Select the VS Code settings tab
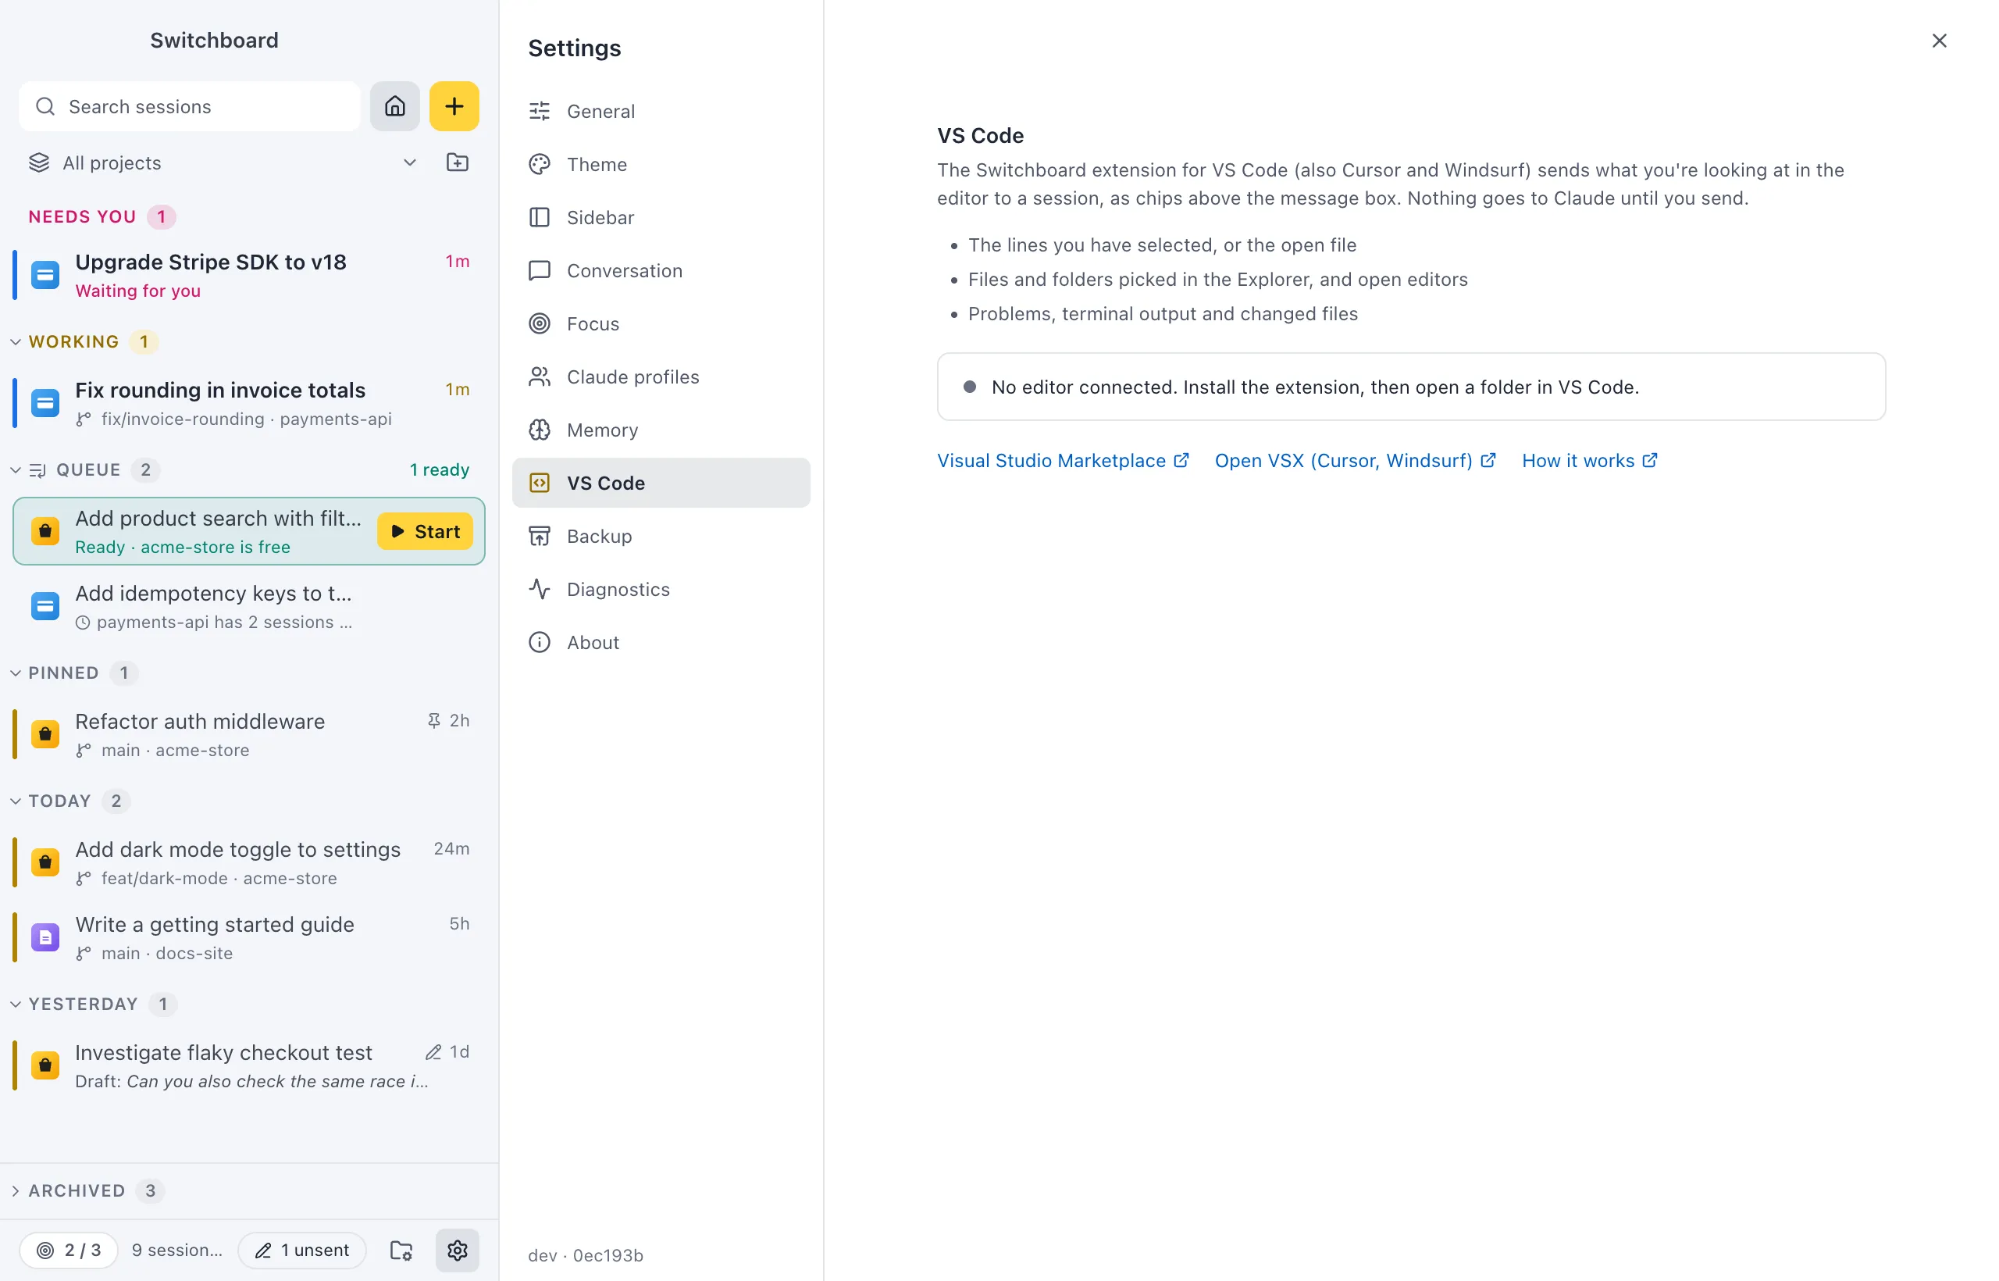 (661, 483)
